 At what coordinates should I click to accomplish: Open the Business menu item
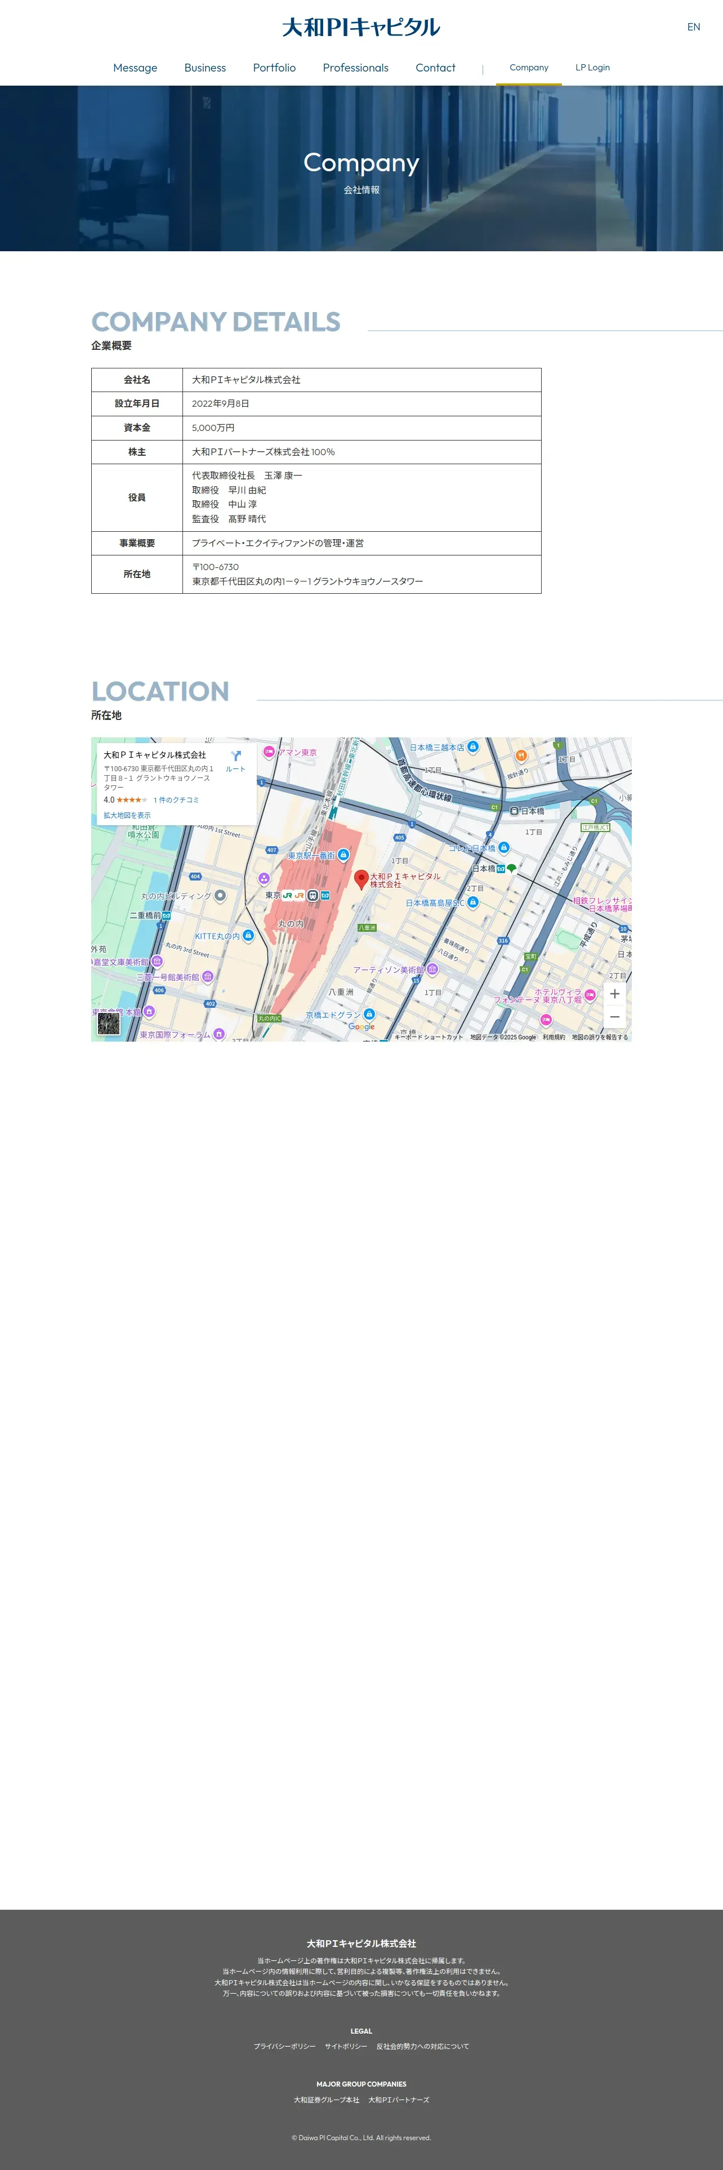(204, 68)
